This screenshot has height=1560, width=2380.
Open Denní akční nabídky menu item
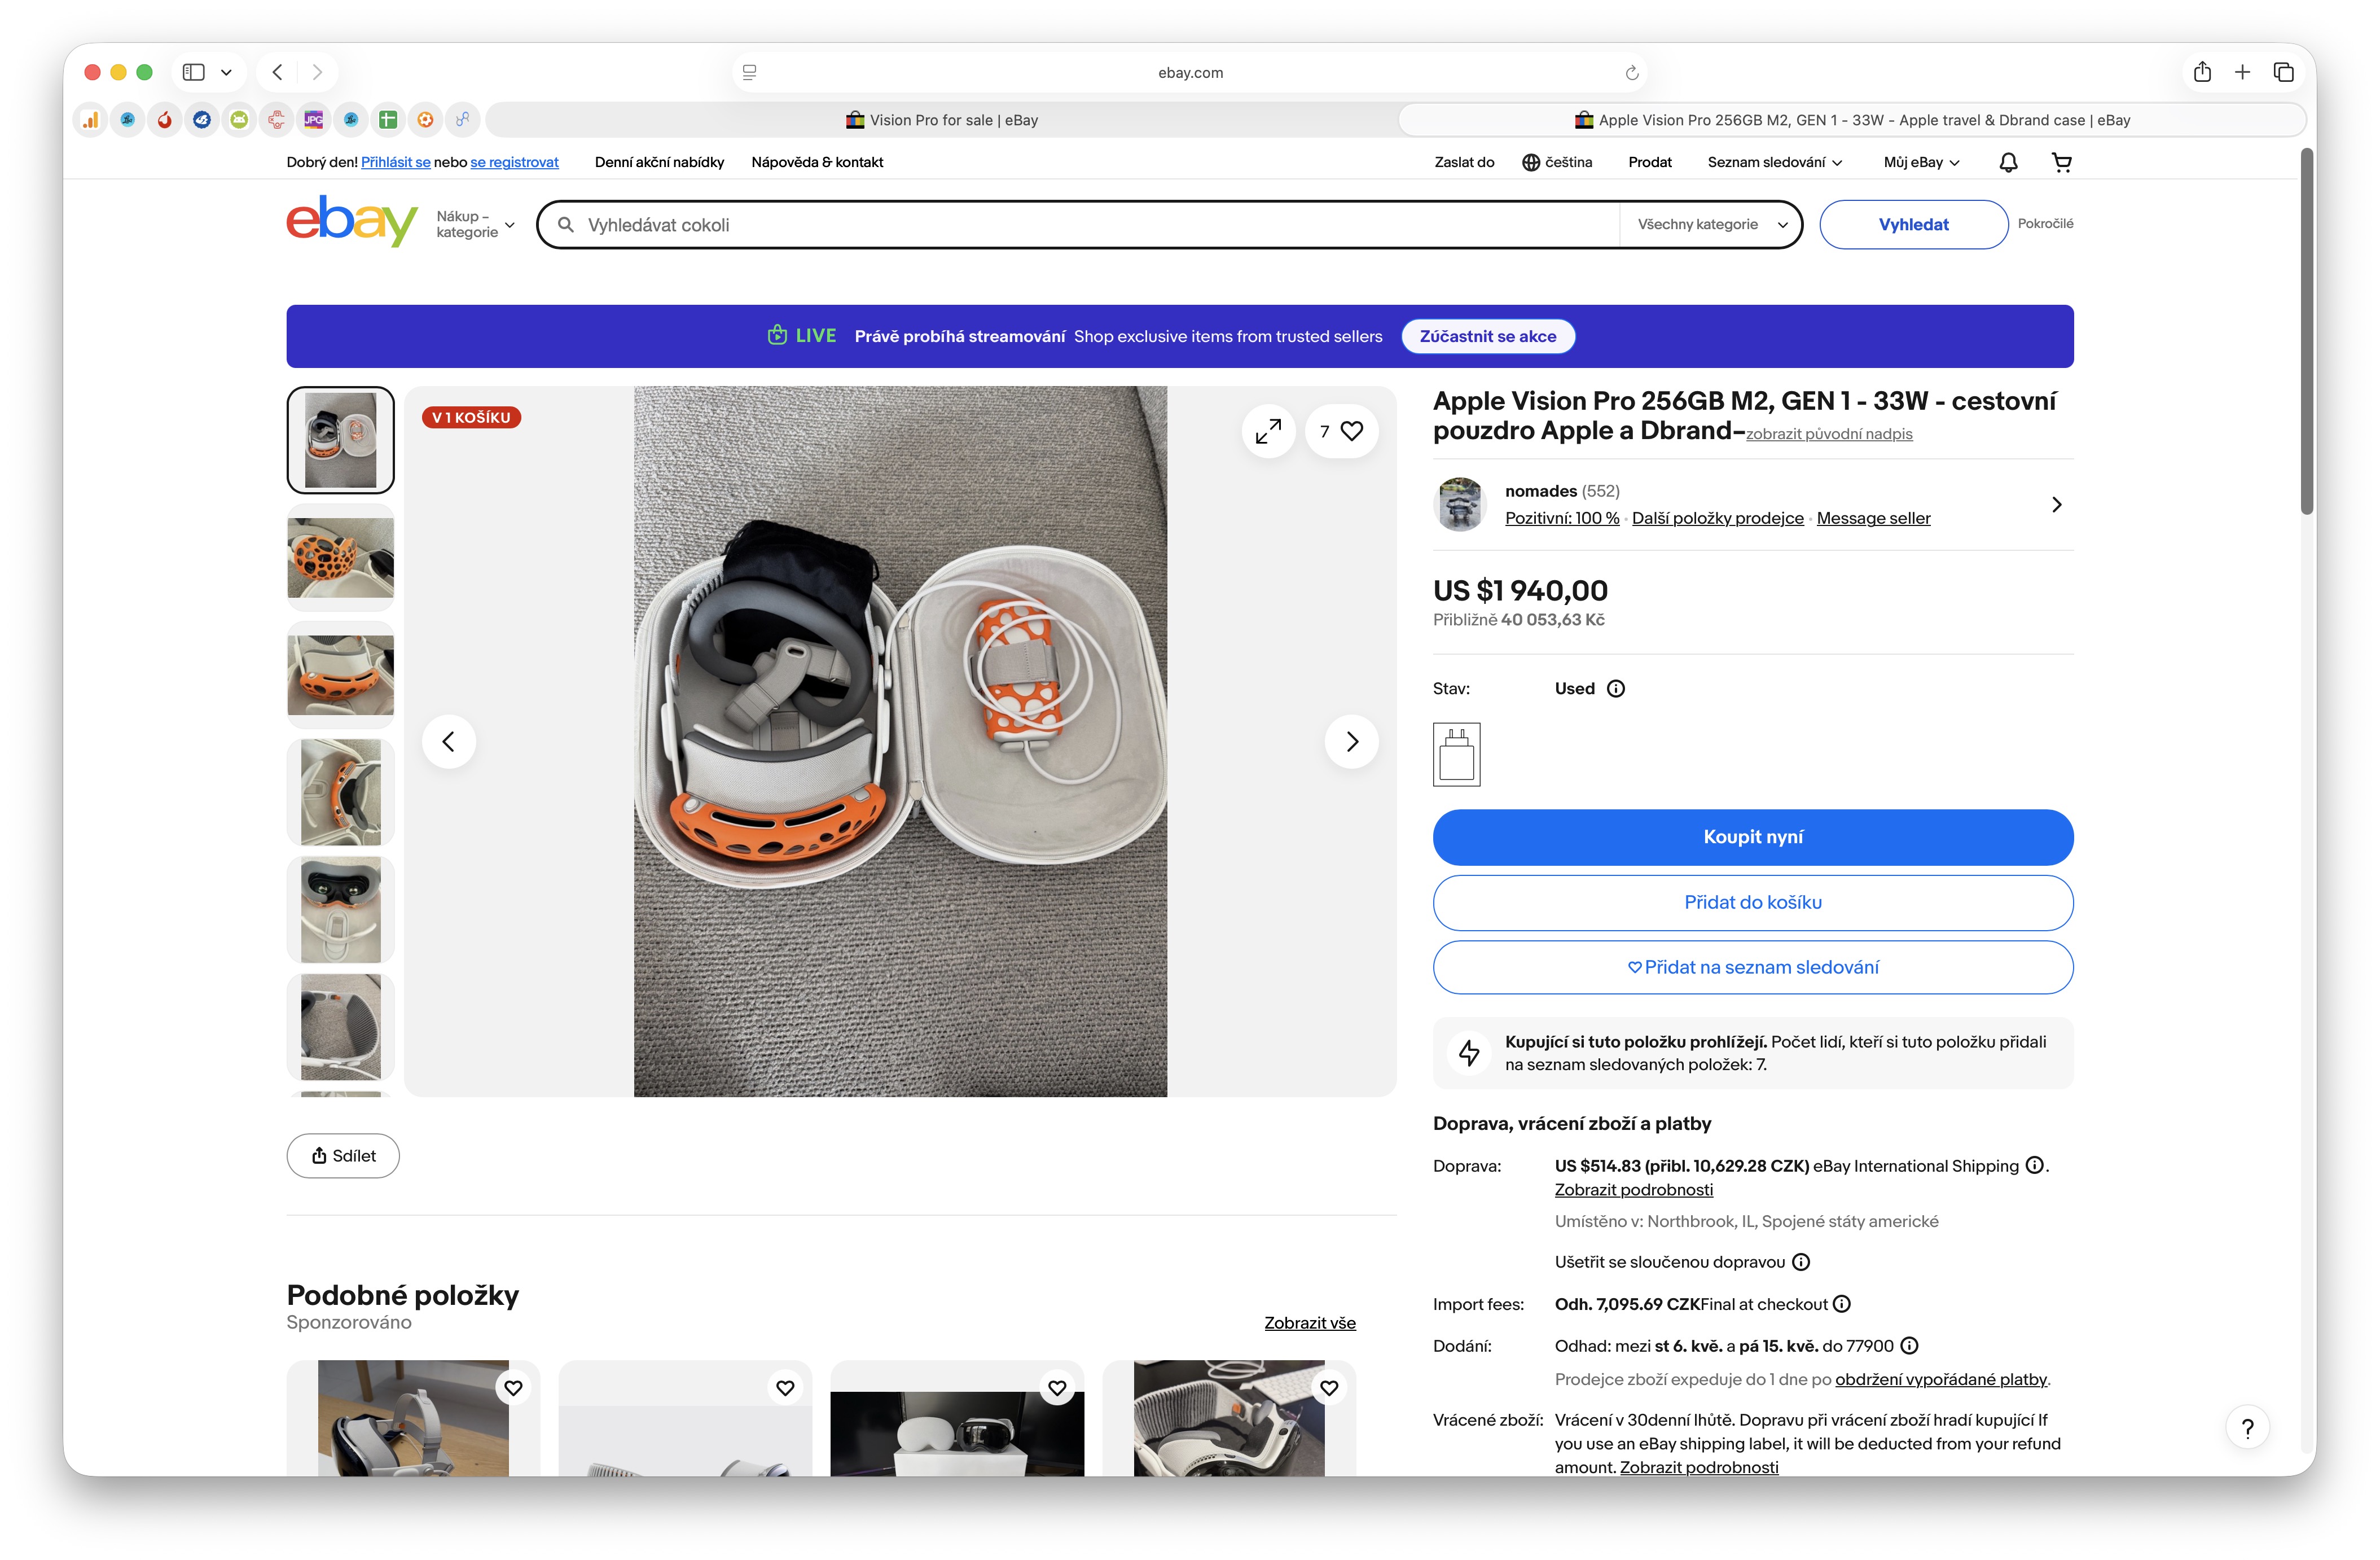click(x=659, y=162)
